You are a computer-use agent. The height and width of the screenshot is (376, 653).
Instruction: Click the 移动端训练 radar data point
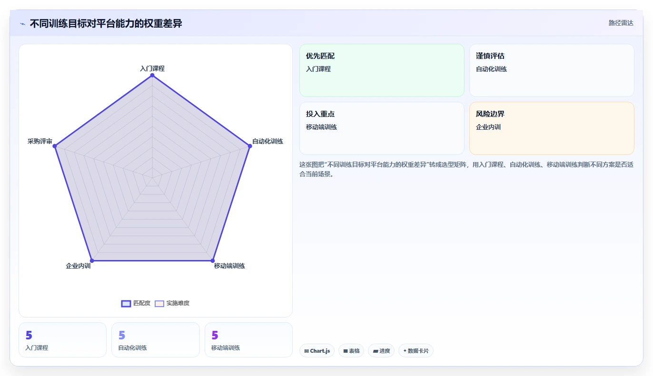[x=213, y=260]
